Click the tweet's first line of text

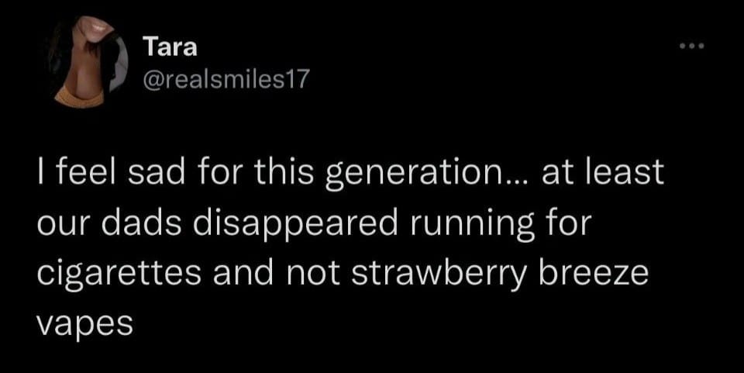[350, 173]
